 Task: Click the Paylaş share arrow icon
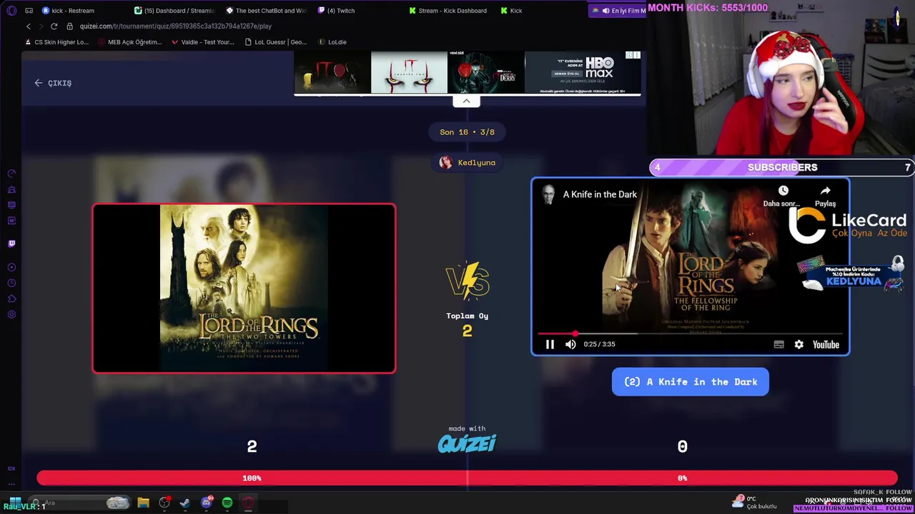(x=825, y=191)
